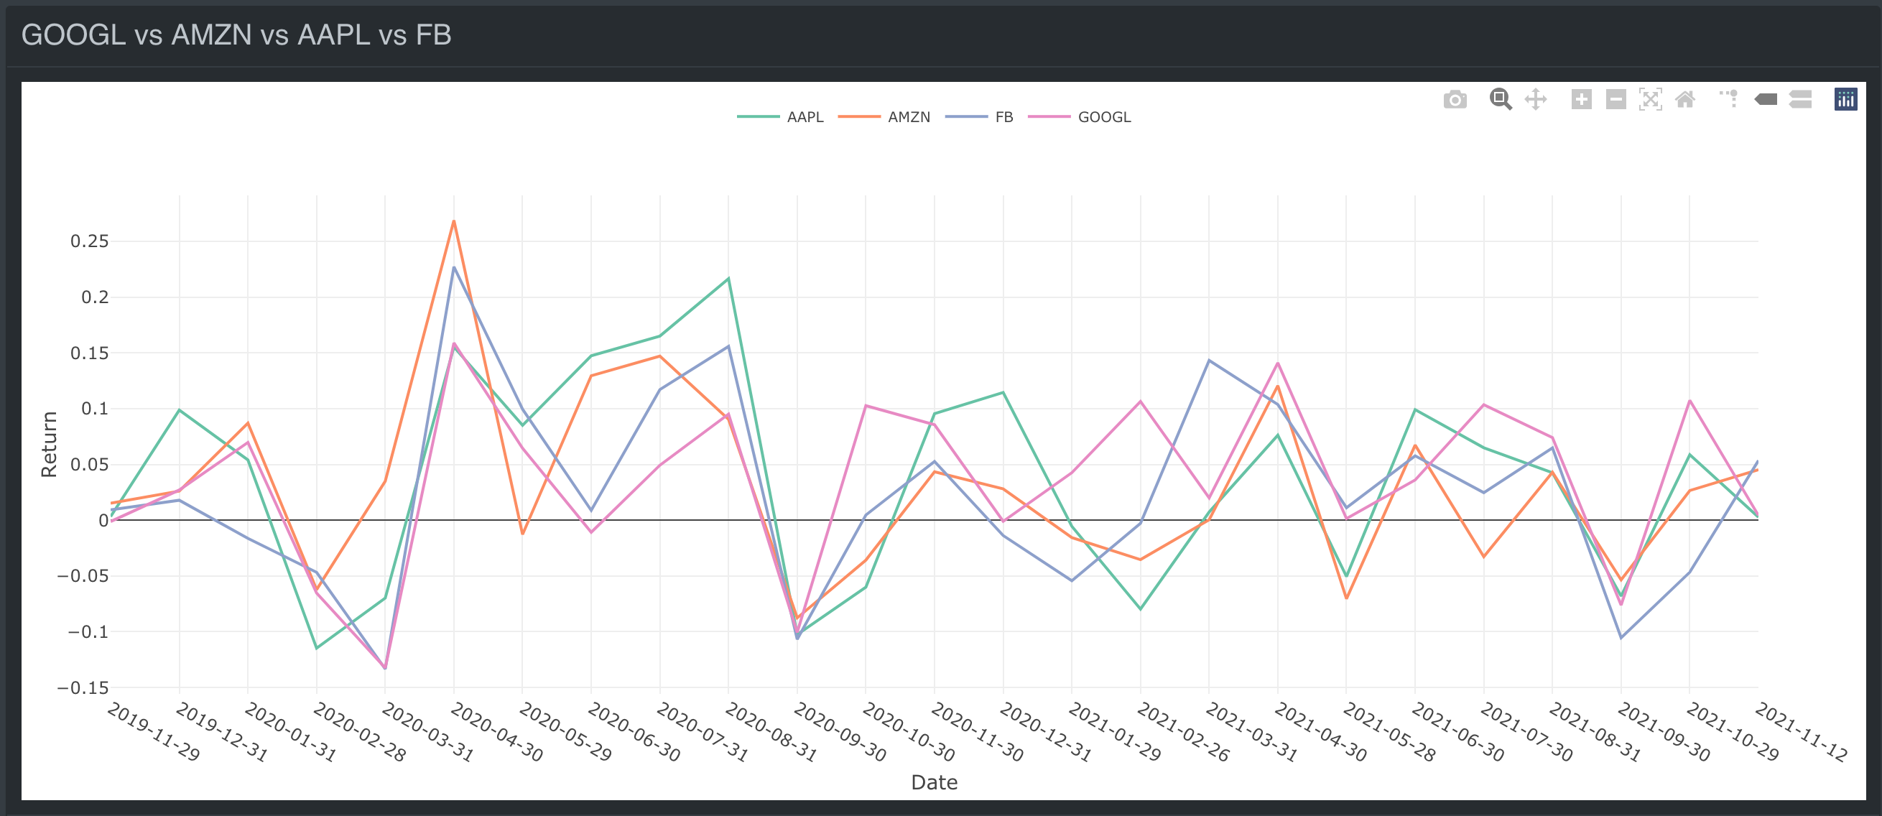Enable compare data on hover
The height and width of the screenshot is (816, 1882).
[1800, 99]
